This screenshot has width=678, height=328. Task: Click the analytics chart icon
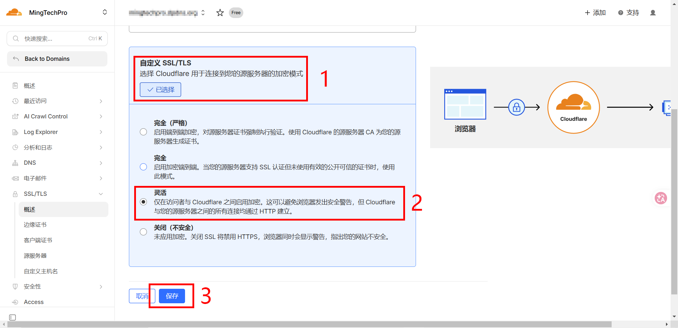(x=15, y=147)
